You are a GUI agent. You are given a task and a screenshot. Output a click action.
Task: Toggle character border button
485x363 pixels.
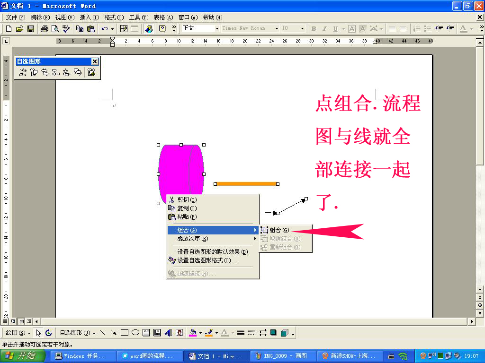pos(352,29)
